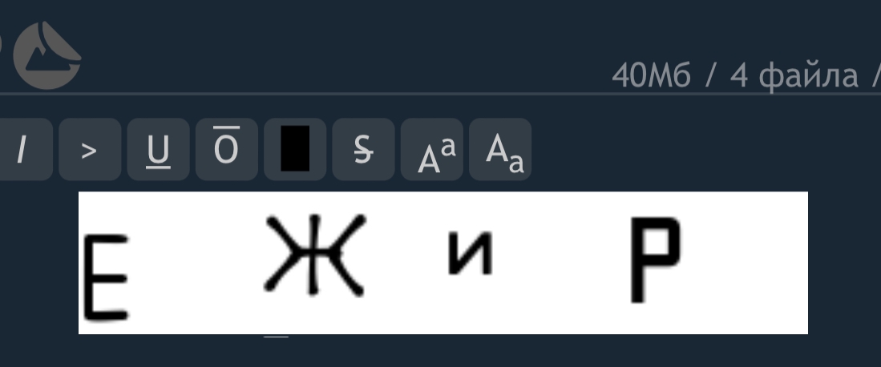Insert a quote with the > button
This screenshot has width=881, height=367.
coord(90,150)
